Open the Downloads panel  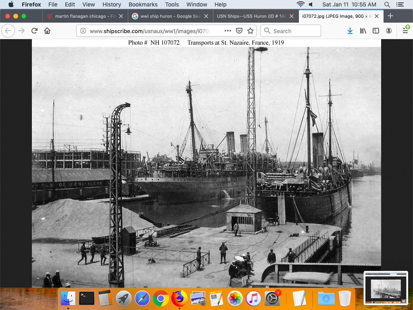350,31
